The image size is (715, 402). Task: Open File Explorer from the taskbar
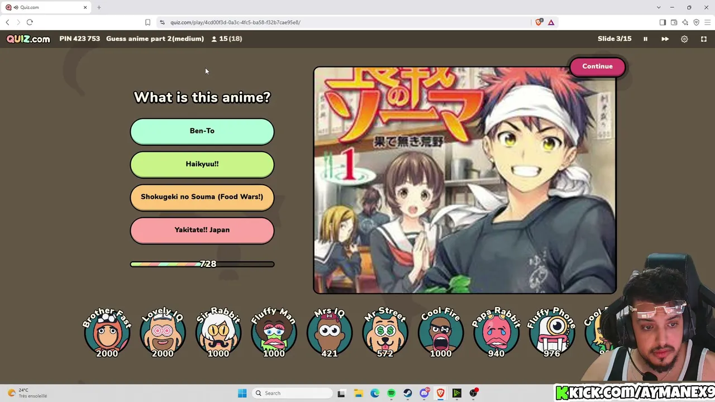tap(358, 393)
